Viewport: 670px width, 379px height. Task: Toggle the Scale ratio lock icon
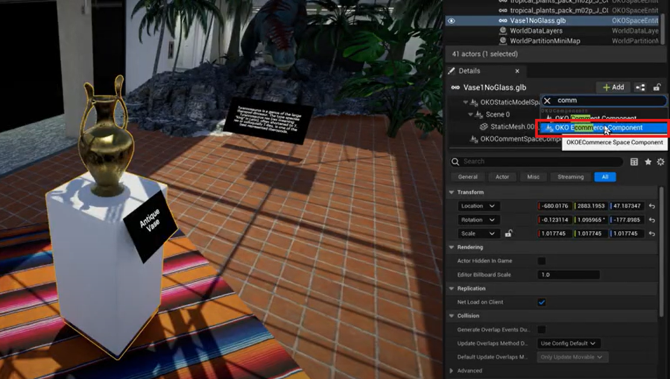508,234
